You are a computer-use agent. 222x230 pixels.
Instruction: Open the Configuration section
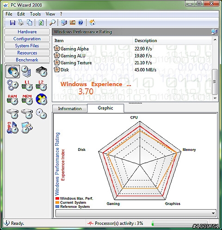(x=27, y=39)
